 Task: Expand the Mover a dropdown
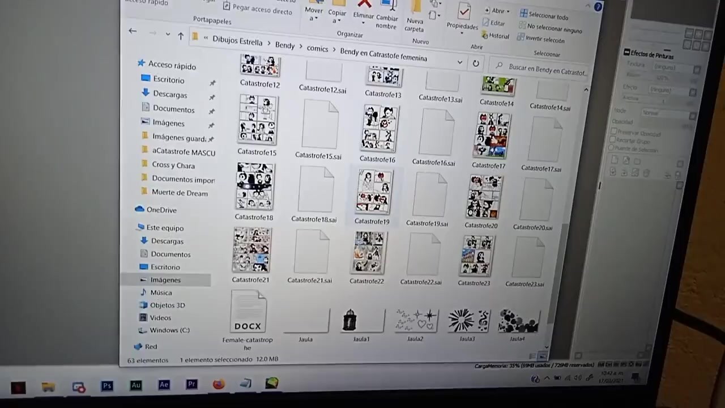pyautogui.click(x=313, y=14)
